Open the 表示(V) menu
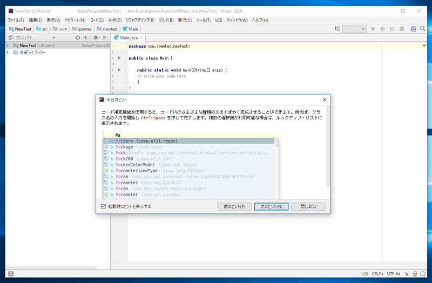Screen dimensions: 432x283 tap(53, 20)
